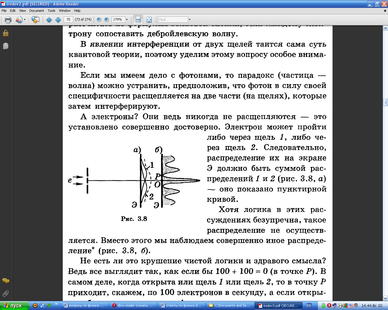Click the taskbar clock 14:44
Viewport: 388px width, 310px height.
tap(372, 305)
